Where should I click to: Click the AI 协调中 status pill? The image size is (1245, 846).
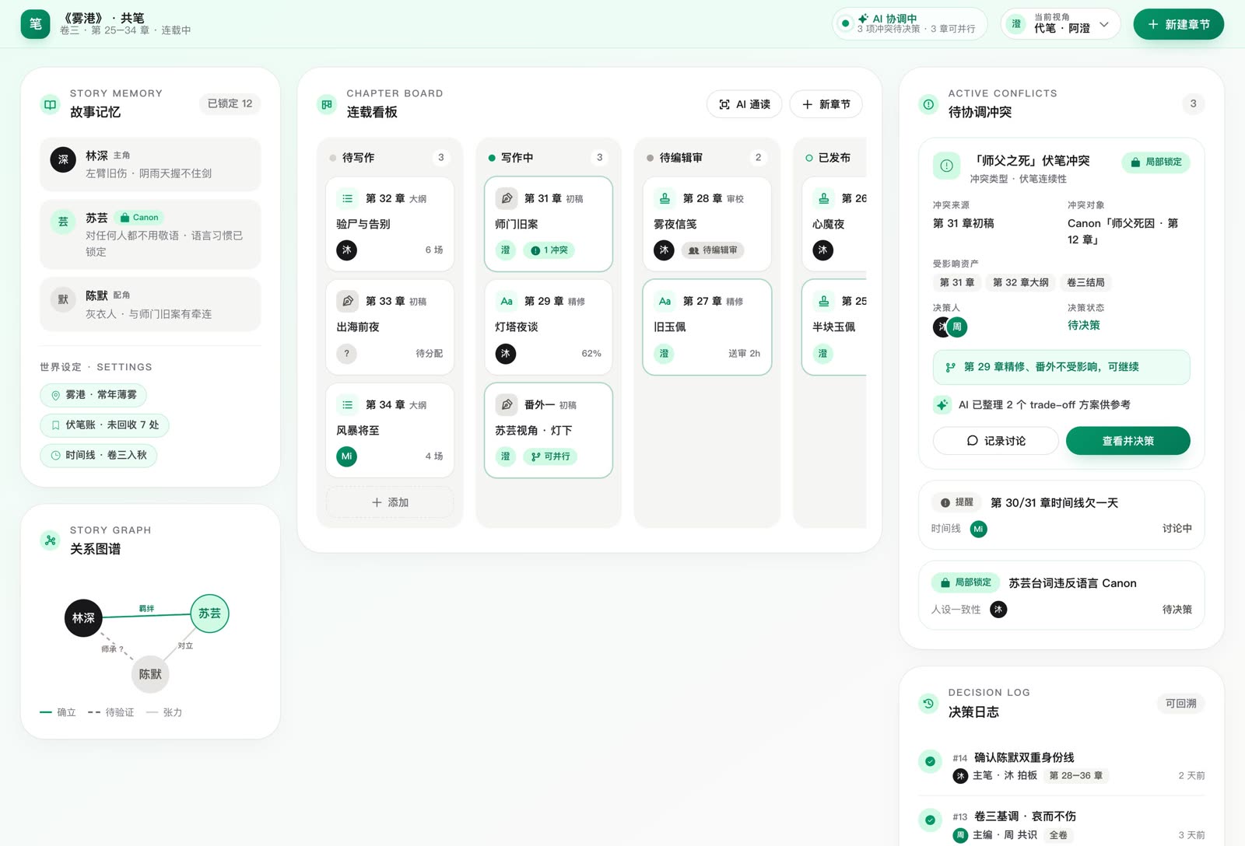pyautogui.click(x=910, y=24)
